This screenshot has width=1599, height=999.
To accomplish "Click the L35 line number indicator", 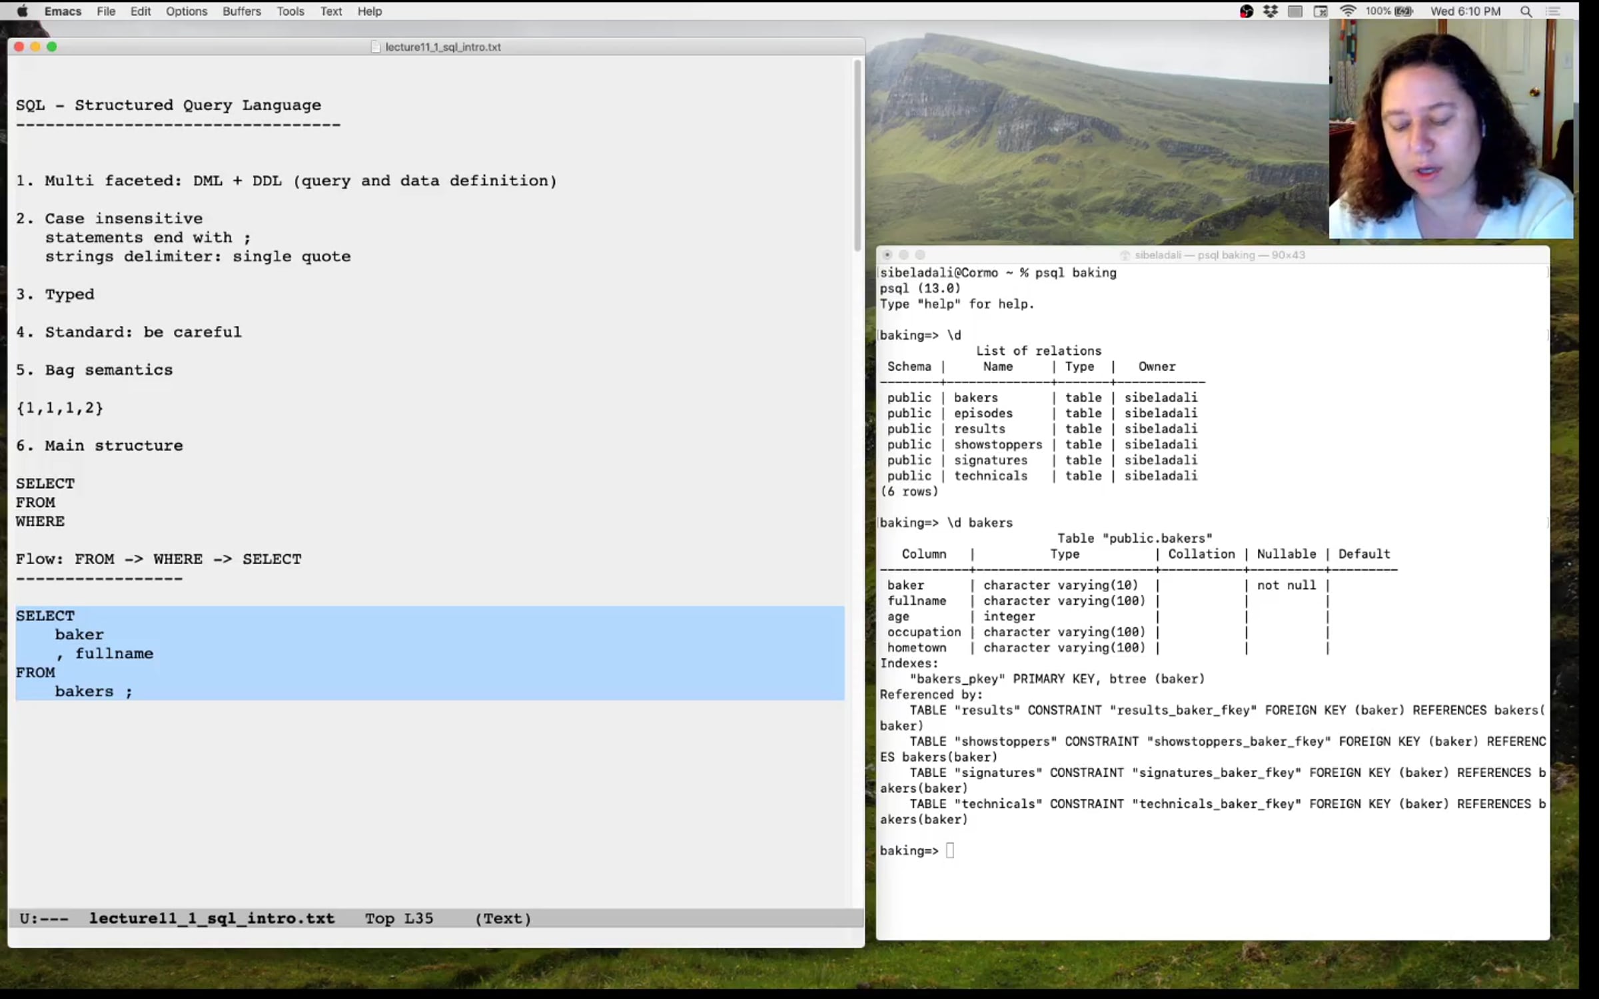I will (x=419, y=918).
